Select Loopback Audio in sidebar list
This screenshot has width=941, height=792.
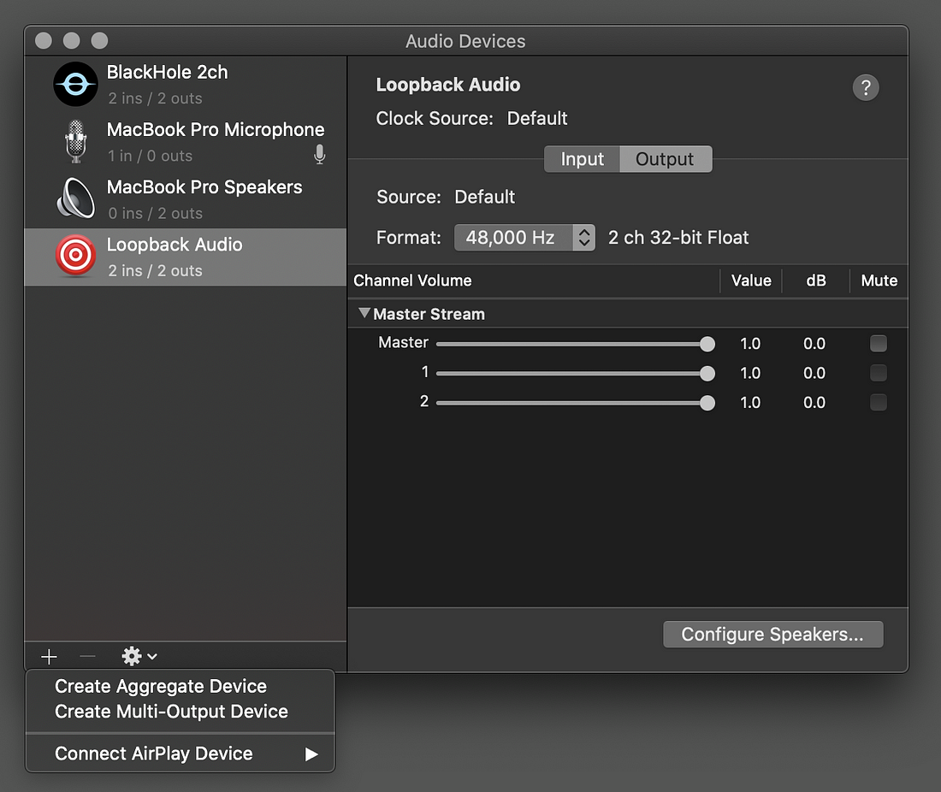[186, 257]
